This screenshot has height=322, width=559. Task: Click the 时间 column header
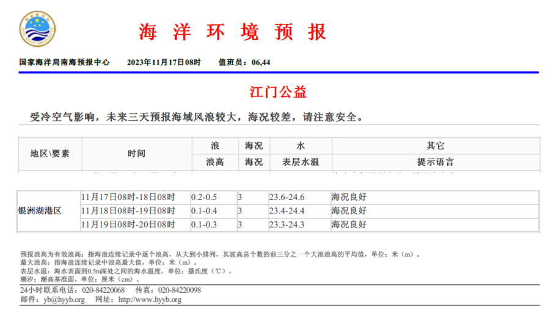(137, 154)
